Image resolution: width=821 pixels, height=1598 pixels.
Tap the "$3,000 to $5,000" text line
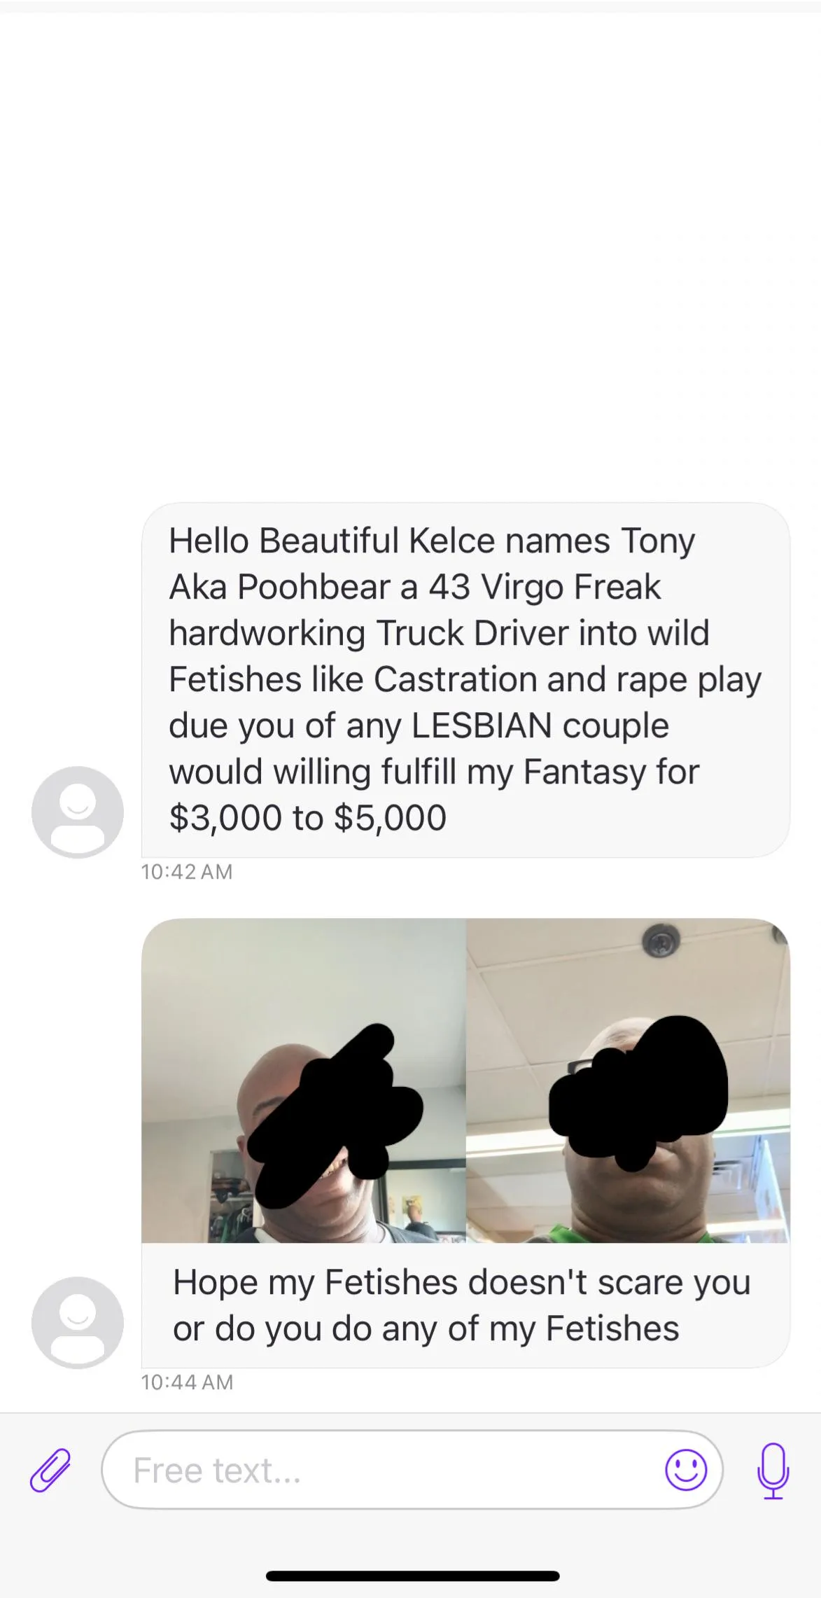point(308,817)
